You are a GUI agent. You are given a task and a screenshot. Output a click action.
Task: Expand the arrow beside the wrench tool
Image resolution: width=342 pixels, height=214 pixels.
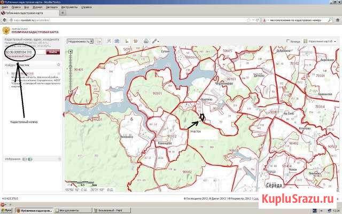pyautogui.click(x=158, y=41)
